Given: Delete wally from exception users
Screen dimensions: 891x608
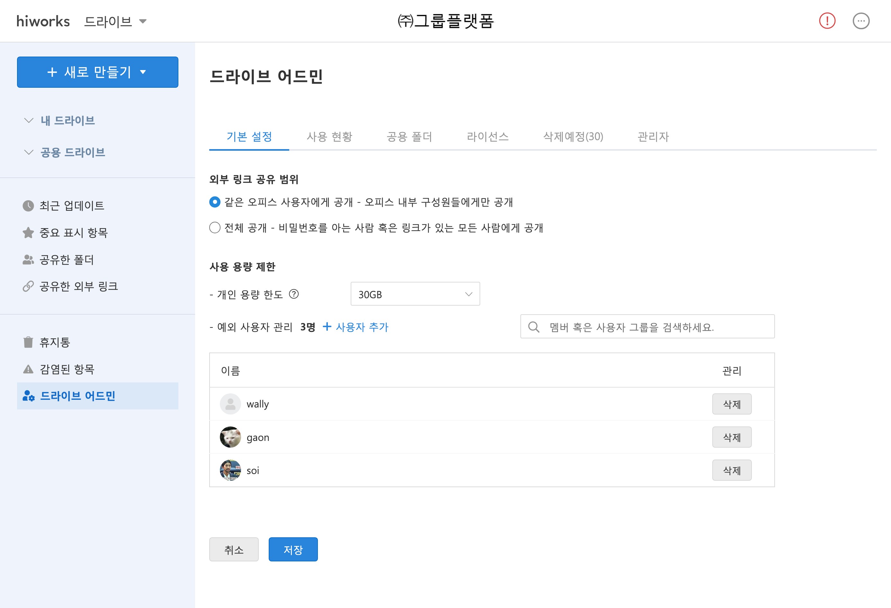Looking at the screenshot, I should [x=732, y=404].
